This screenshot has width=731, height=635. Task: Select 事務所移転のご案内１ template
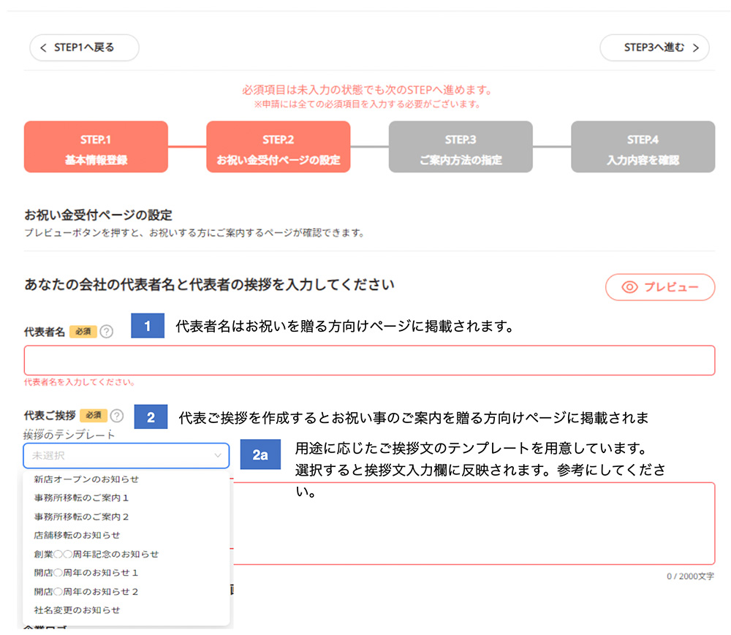pos(81,498)
